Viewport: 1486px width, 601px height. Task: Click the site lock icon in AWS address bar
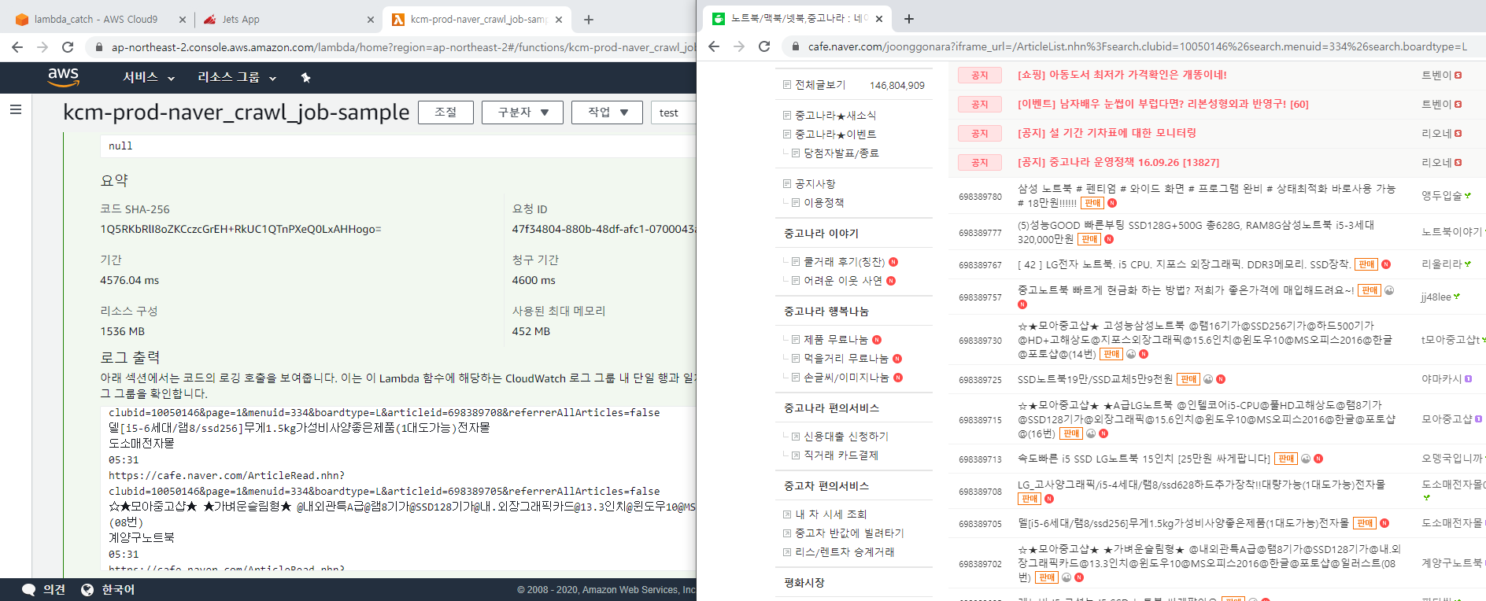tap(99, 47)
